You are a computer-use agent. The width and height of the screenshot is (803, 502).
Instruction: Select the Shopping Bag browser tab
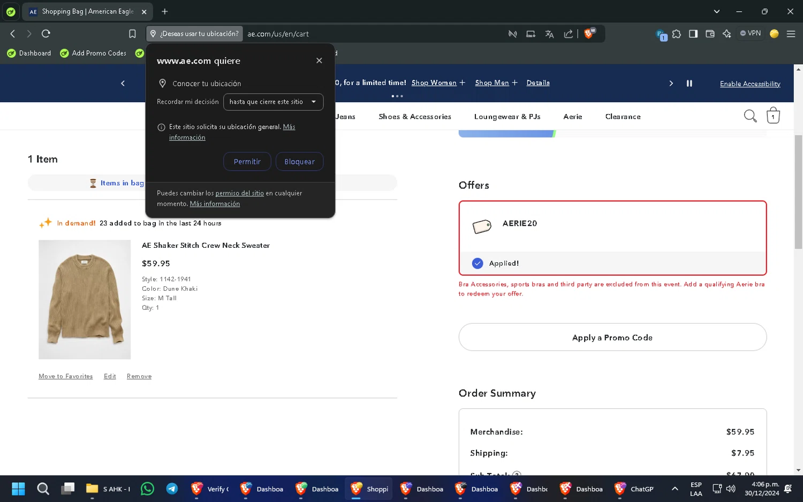(x=88, y=12)
